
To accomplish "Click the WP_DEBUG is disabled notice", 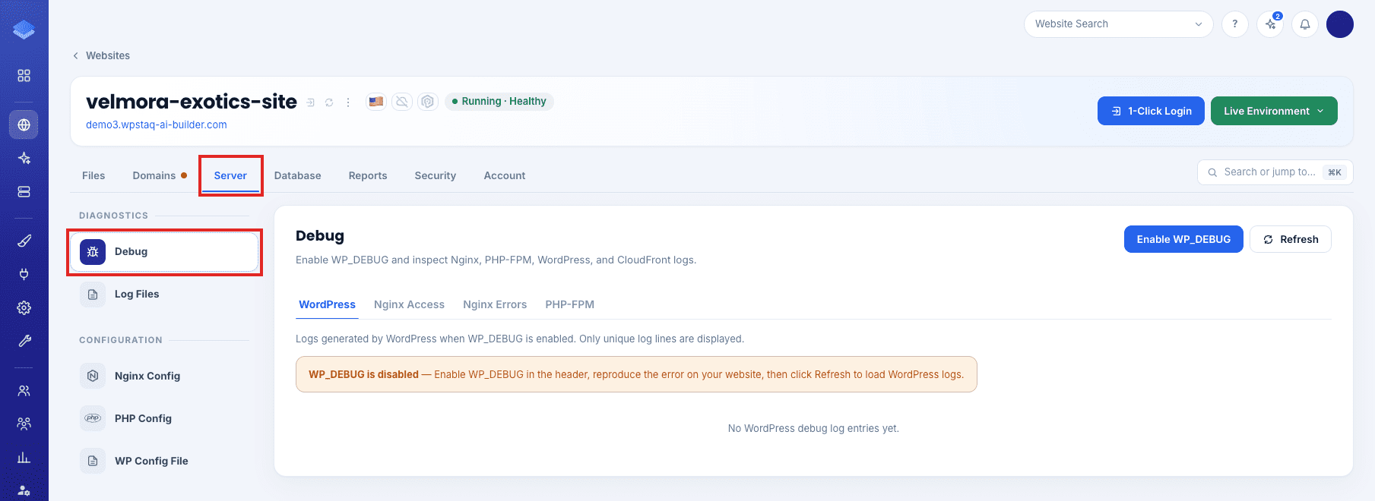I will pyautogui.click(x=636, y=374).
